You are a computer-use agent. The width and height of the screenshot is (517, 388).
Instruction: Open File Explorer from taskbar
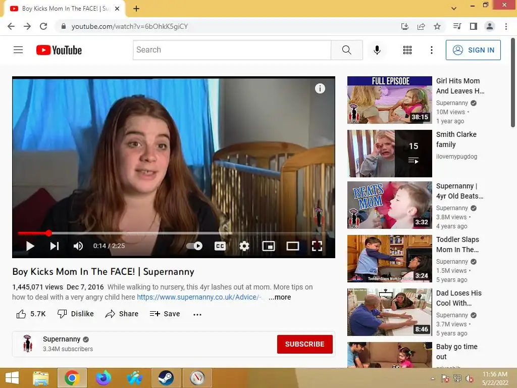(41, 378)
